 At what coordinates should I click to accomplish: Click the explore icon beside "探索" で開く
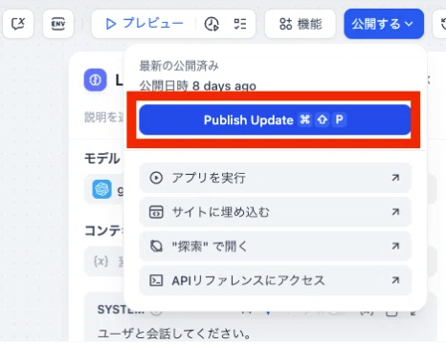point(156,247)
